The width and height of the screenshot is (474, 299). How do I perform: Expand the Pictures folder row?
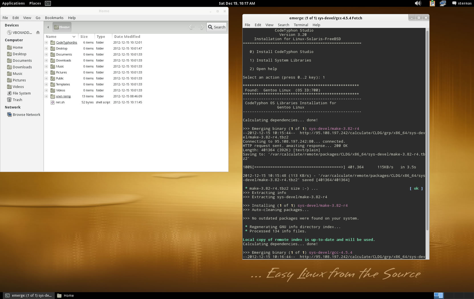coord(46,72)
